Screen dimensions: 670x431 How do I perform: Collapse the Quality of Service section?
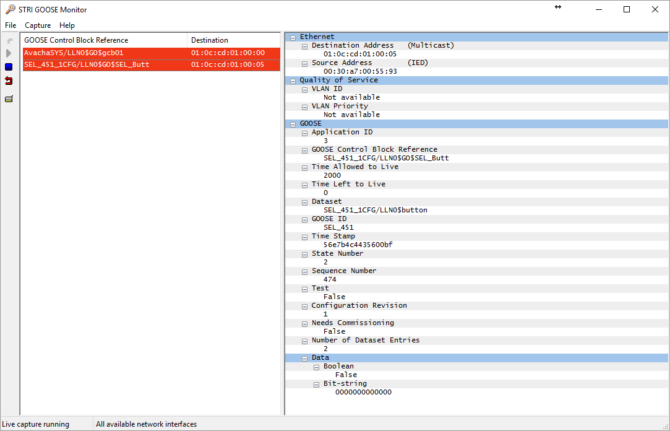click(x=293, y=81)
